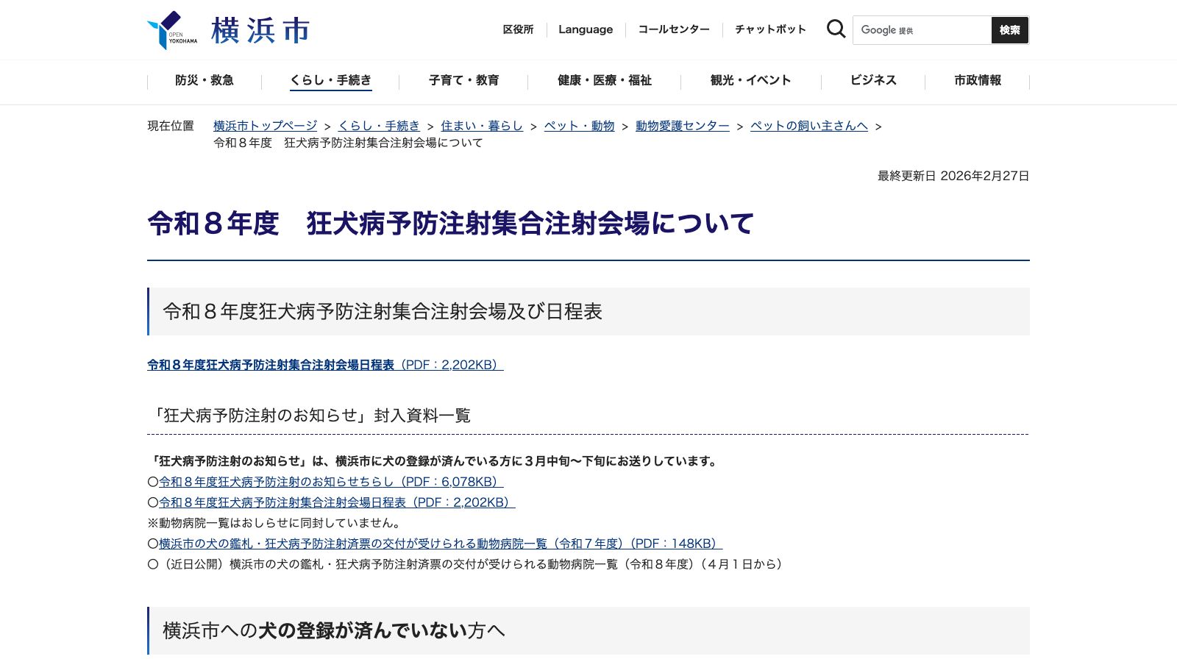The height and width of the screenshot is (662, 1177).
Task: Go to ペットの飼い主さんへ breadcrumb link
Action: pyautogui.click(x=809, y=126)
